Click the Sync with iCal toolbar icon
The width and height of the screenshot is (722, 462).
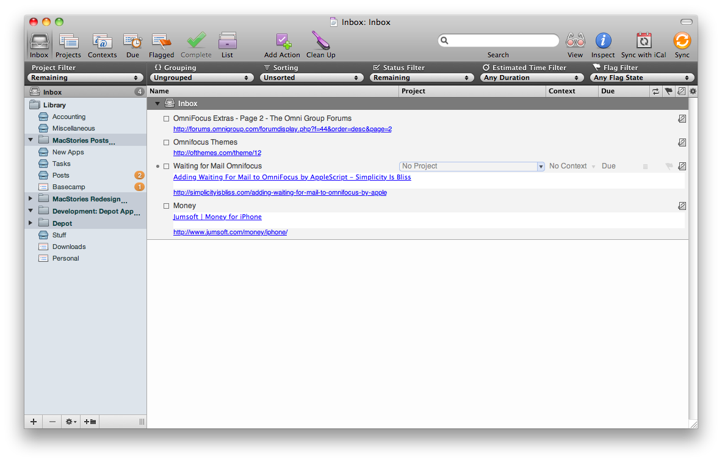tap(643, 41)
